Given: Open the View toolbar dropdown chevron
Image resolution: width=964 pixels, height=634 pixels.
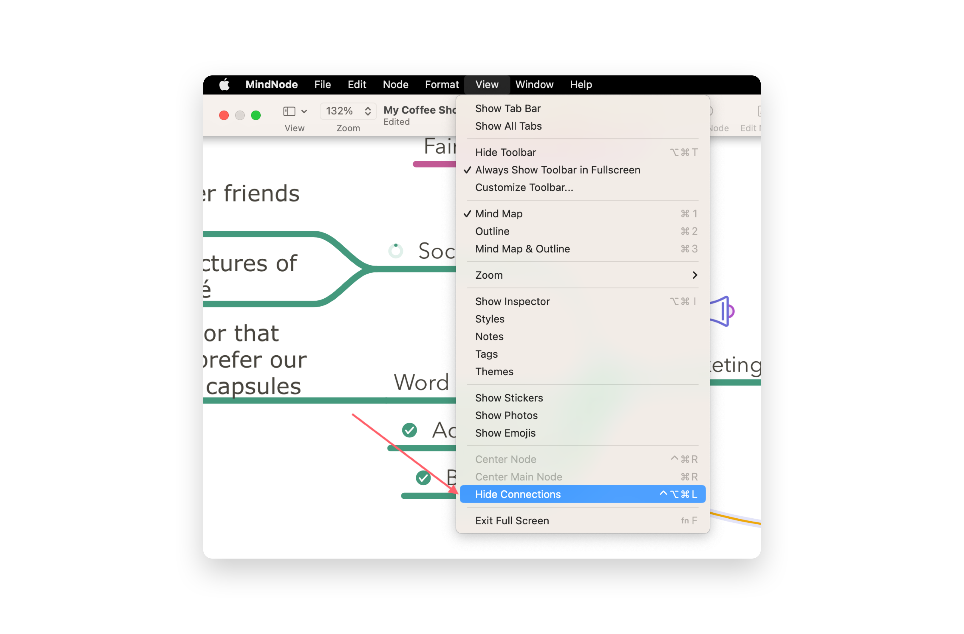Looking at the screenshot, I should [304, 111].
